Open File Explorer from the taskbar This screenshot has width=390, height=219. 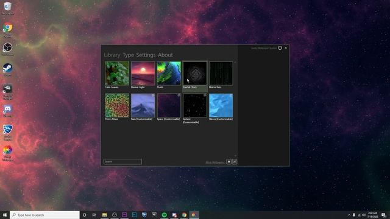pos(104,215)
